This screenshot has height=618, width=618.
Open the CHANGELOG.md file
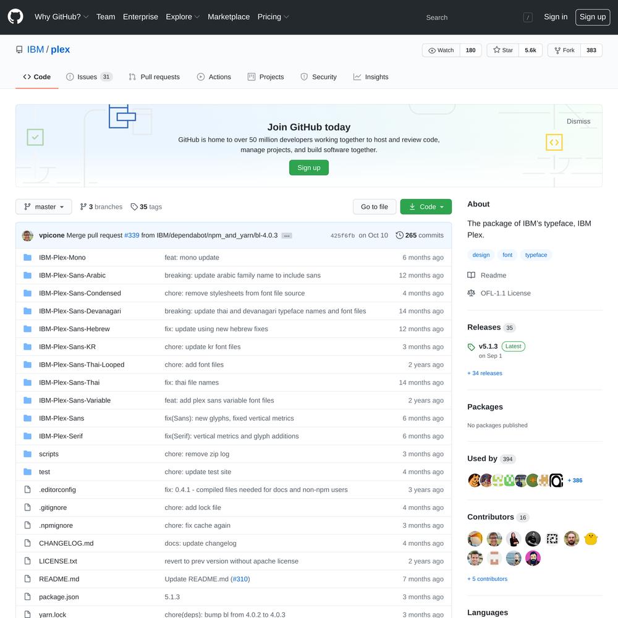click(66, 543)
